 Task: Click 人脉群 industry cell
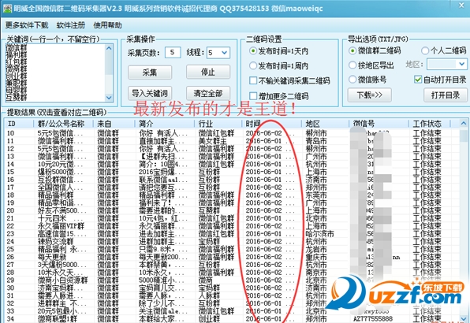point(209,295)
